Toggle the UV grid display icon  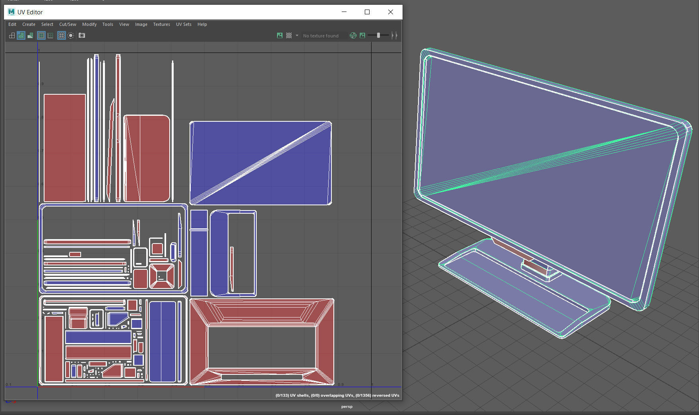[x=62, y=35]
